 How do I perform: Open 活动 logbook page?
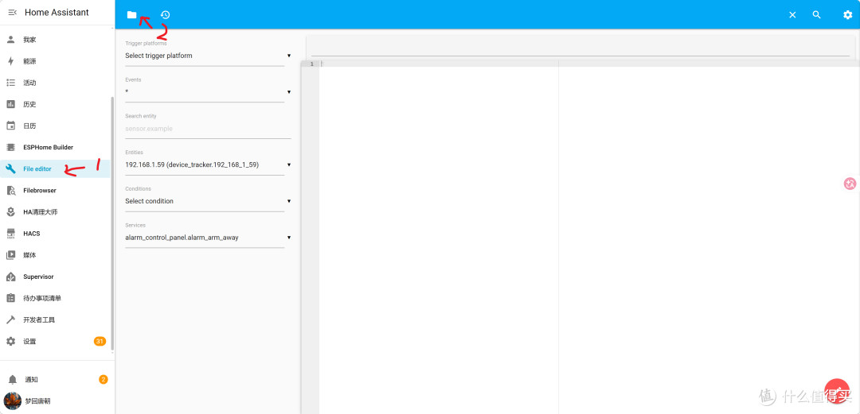pos(55,83)
